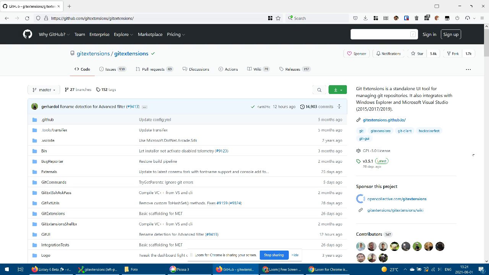Image resolution: width=489 pixels, height=275 pixels.
Task: Click the Notifications bell button
Action: 388,54
